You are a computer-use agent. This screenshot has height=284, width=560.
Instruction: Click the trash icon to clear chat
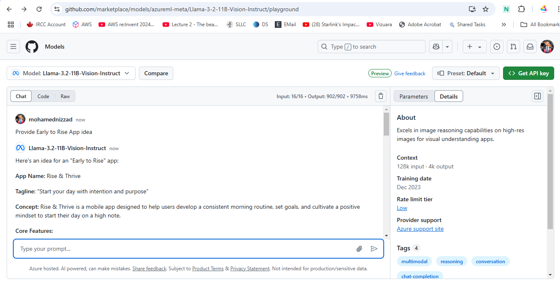[380, 96]
